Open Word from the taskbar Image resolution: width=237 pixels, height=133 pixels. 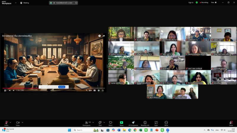119,130
